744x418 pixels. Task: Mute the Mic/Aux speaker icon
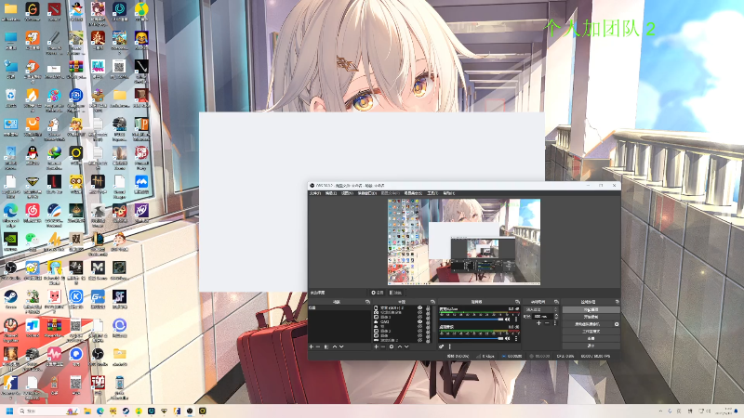(x=507, y=320)
